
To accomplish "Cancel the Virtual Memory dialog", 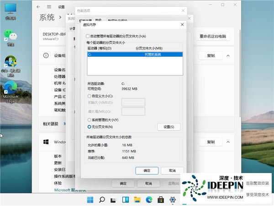I will point(172,170).
